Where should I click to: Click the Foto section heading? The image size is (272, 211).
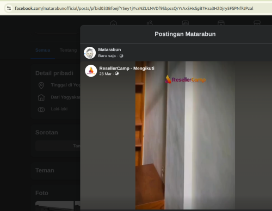pyautogui.click(x=42, y=193)
